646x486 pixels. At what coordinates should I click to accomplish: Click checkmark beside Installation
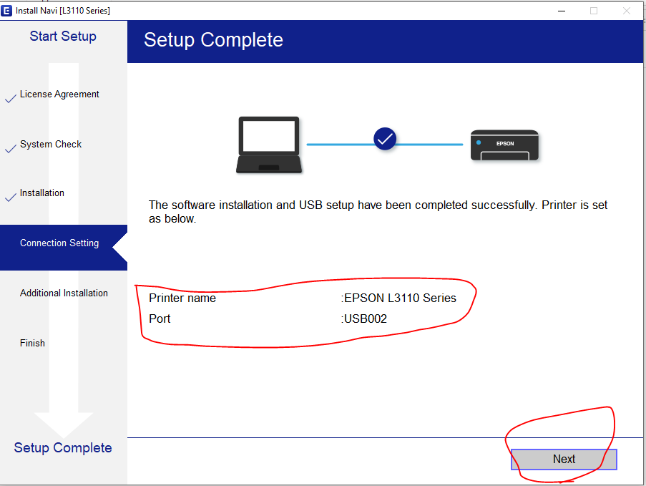click(x=11, y=197)
